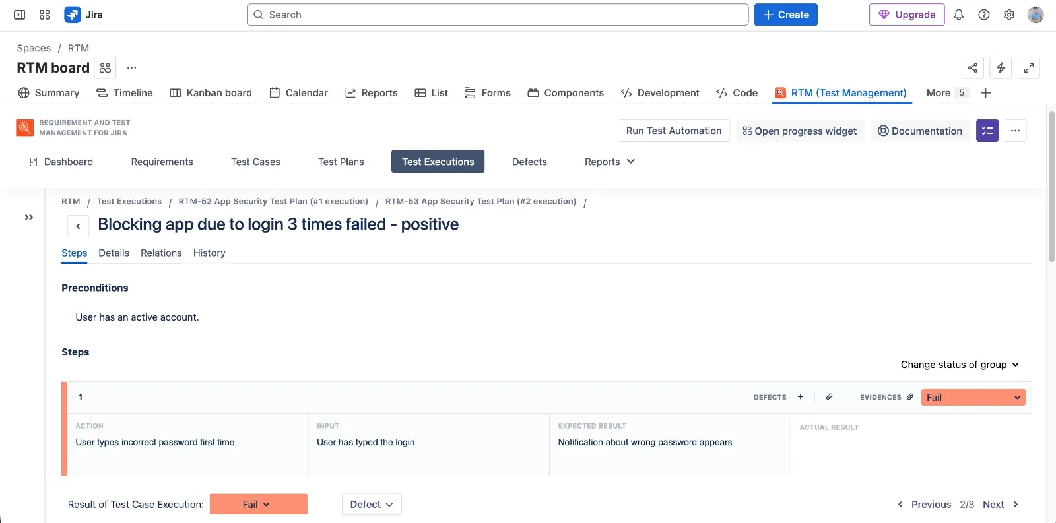Open the Defect dropdown at the bottom
Image resolution: width=1056 pixels, height=523 pixels.
coord(372,504)
